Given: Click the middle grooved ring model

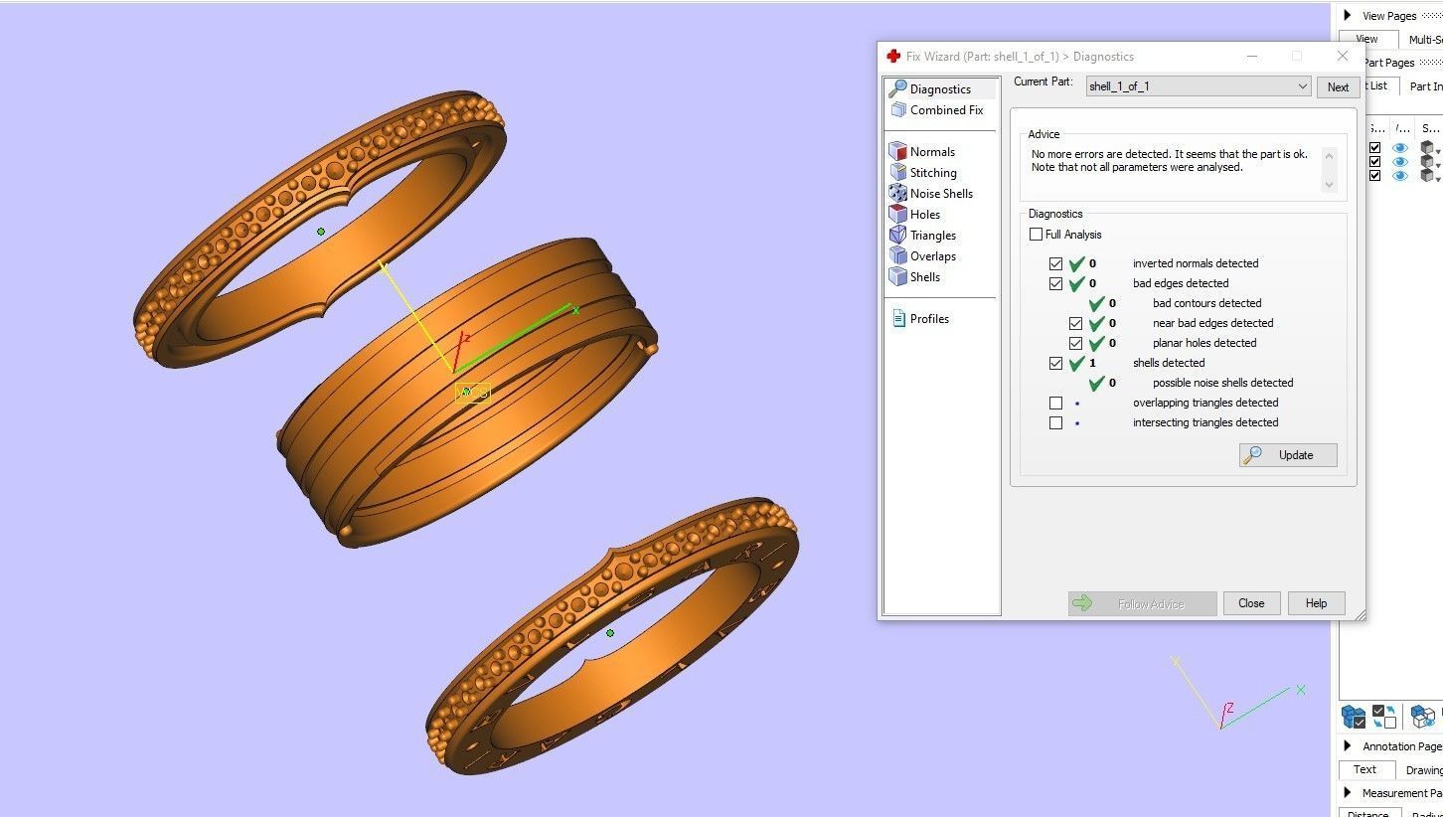Looking at the screenshot, I should (x=467, y=393).
